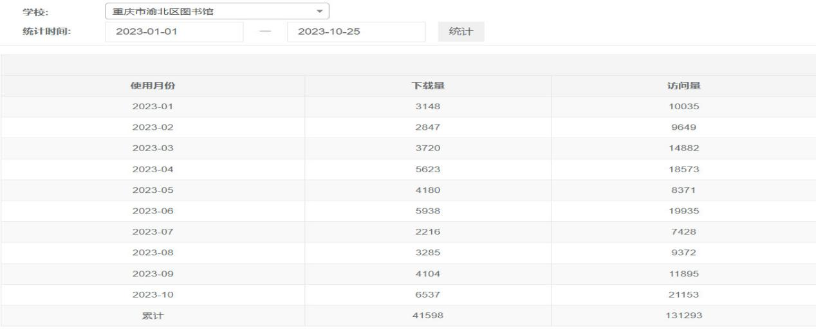Click visit count 21153 for October

tap(683, 294)
